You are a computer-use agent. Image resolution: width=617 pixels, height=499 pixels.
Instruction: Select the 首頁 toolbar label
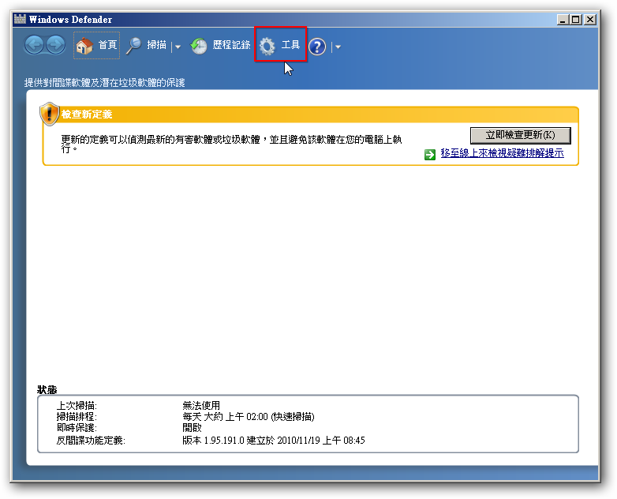point(107,46)
